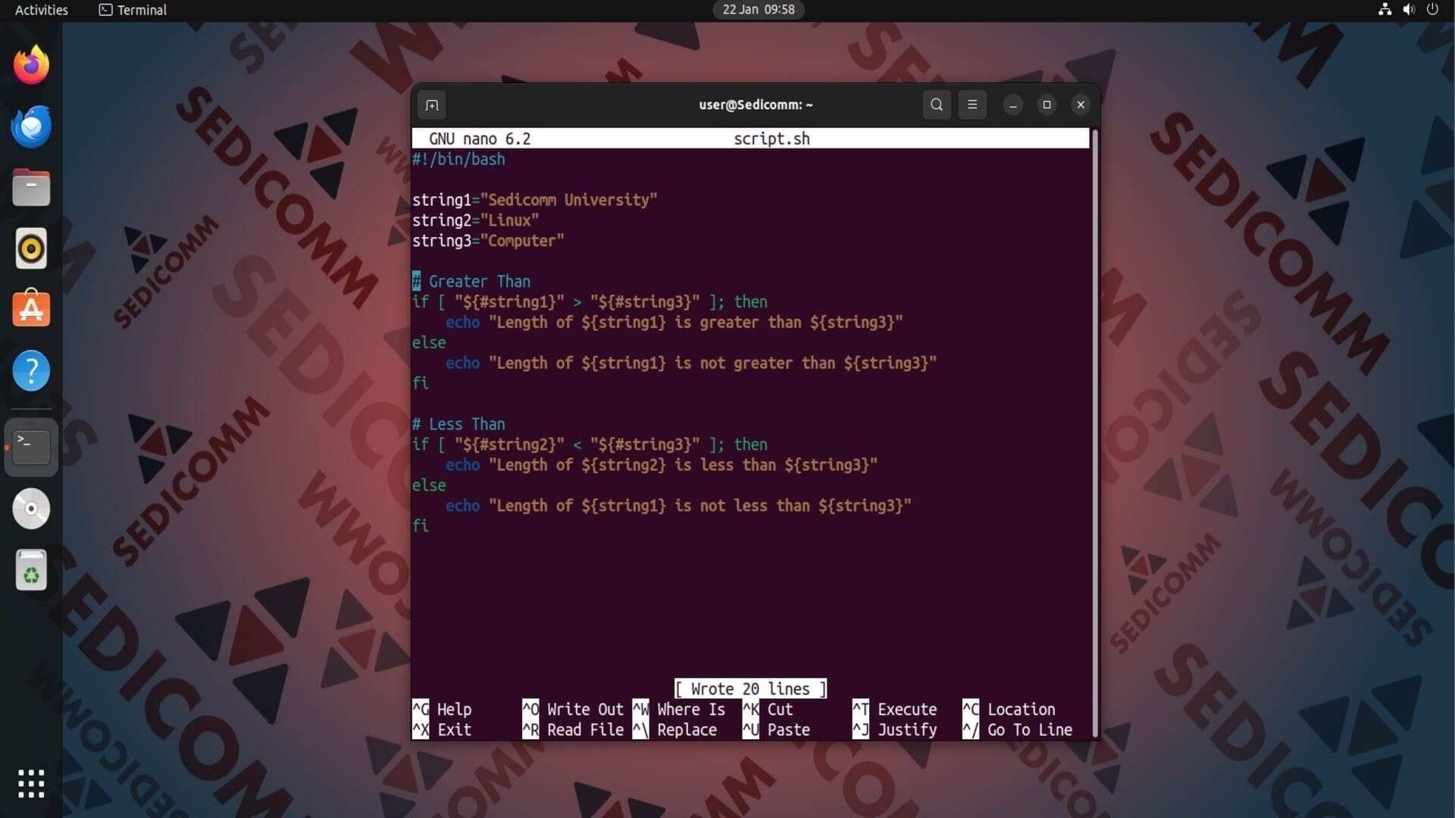The height and width of the screenshot is (818, 1455).
Task: Open the Trash dock icon
Action: point(31,570)
